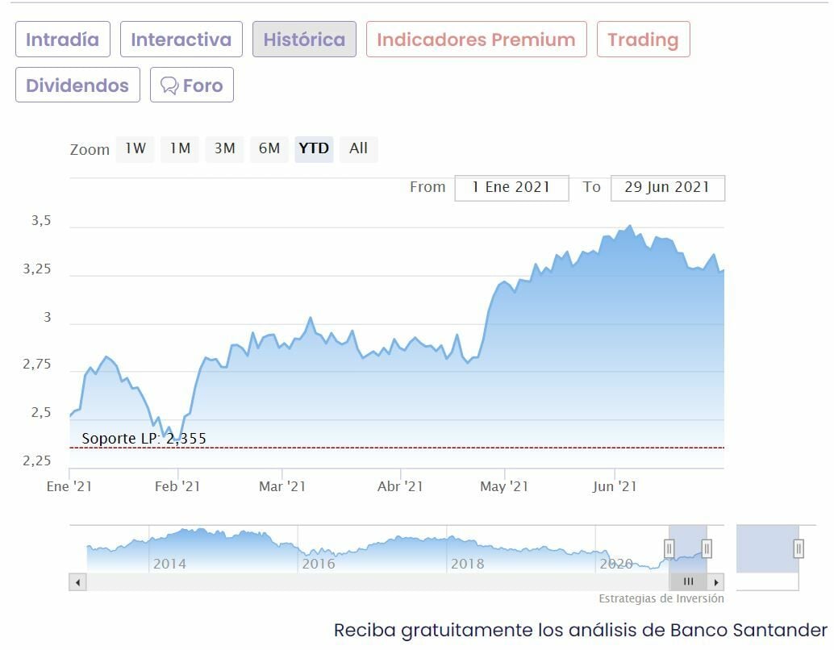Viewport: 834px width, 650px height.
Task: View the Dividendos tab
Action: [77, 85]
